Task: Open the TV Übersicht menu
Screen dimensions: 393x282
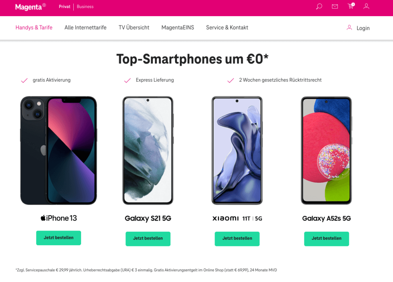Action: [x=134, y=28]
